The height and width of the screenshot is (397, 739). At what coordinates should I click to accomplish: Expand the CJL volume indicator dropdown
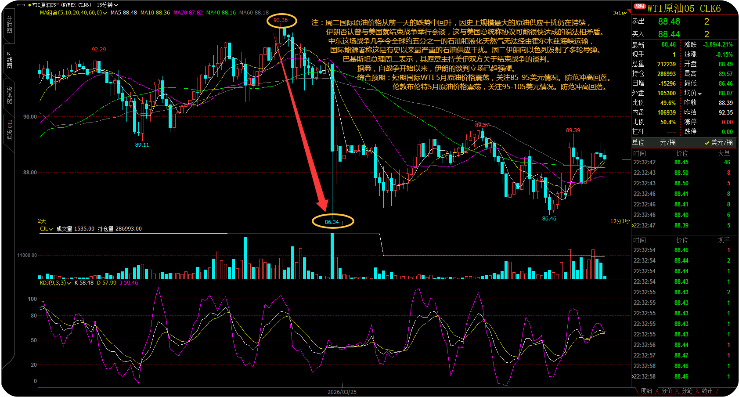[51, 229]
